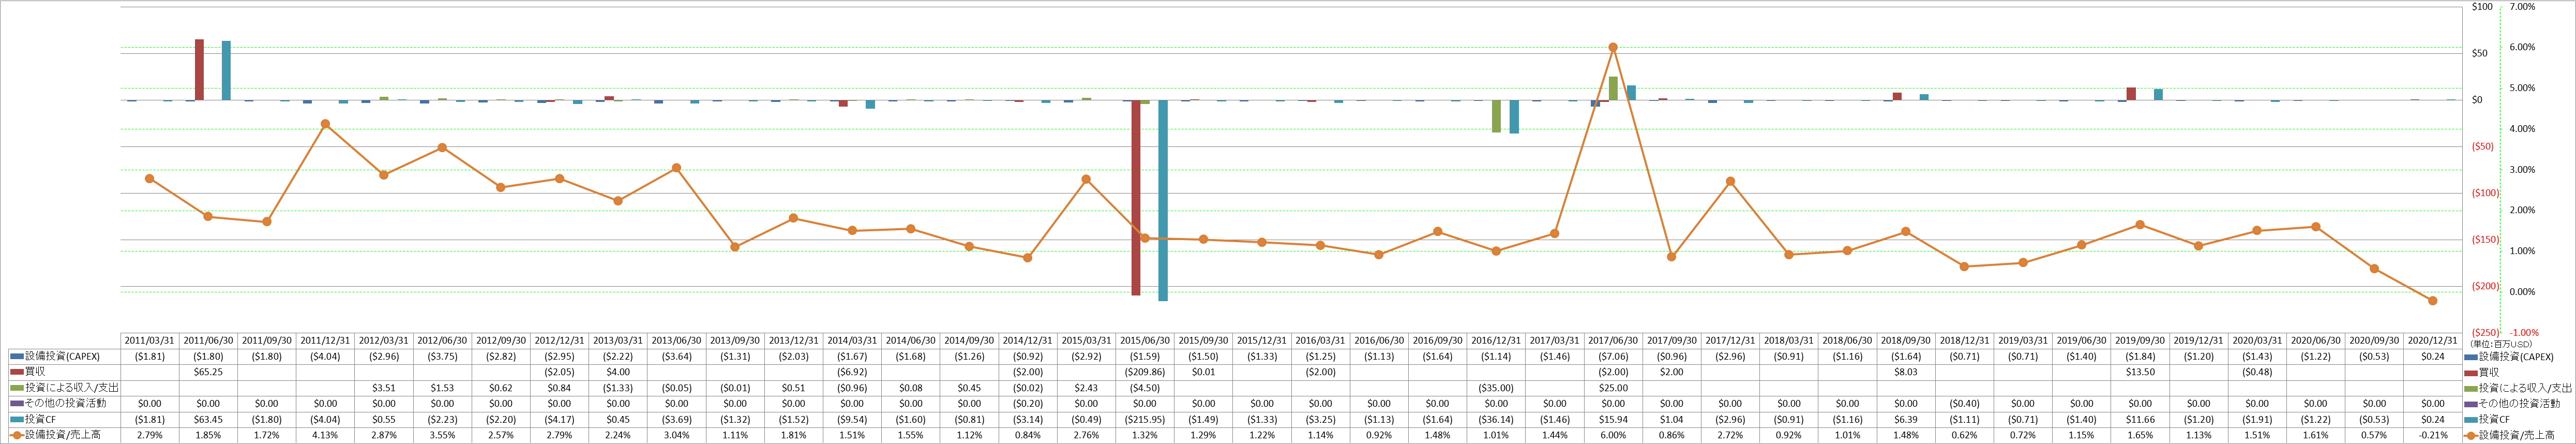Click the 2015/06/30 date column header
The width and height of the screenshot is (2576, 444).
[x=1145, y=341]
